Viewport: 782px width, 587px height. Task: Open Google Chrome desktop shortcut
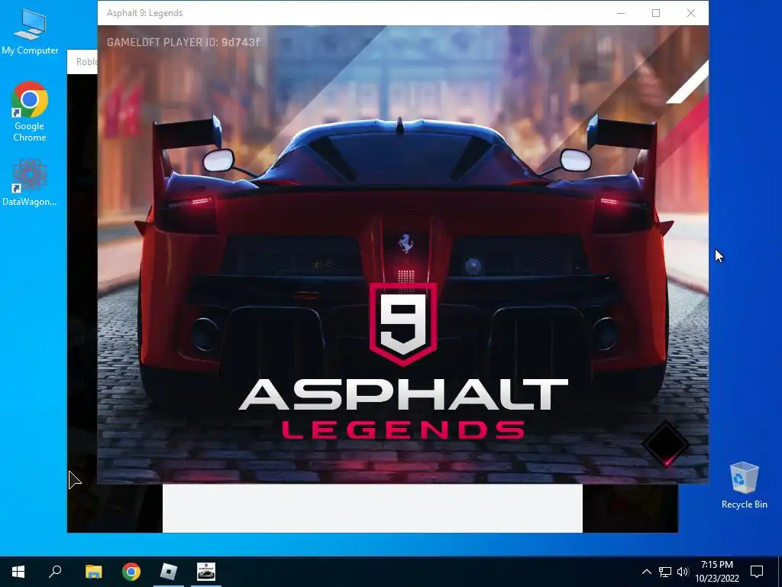click(30, 112)
